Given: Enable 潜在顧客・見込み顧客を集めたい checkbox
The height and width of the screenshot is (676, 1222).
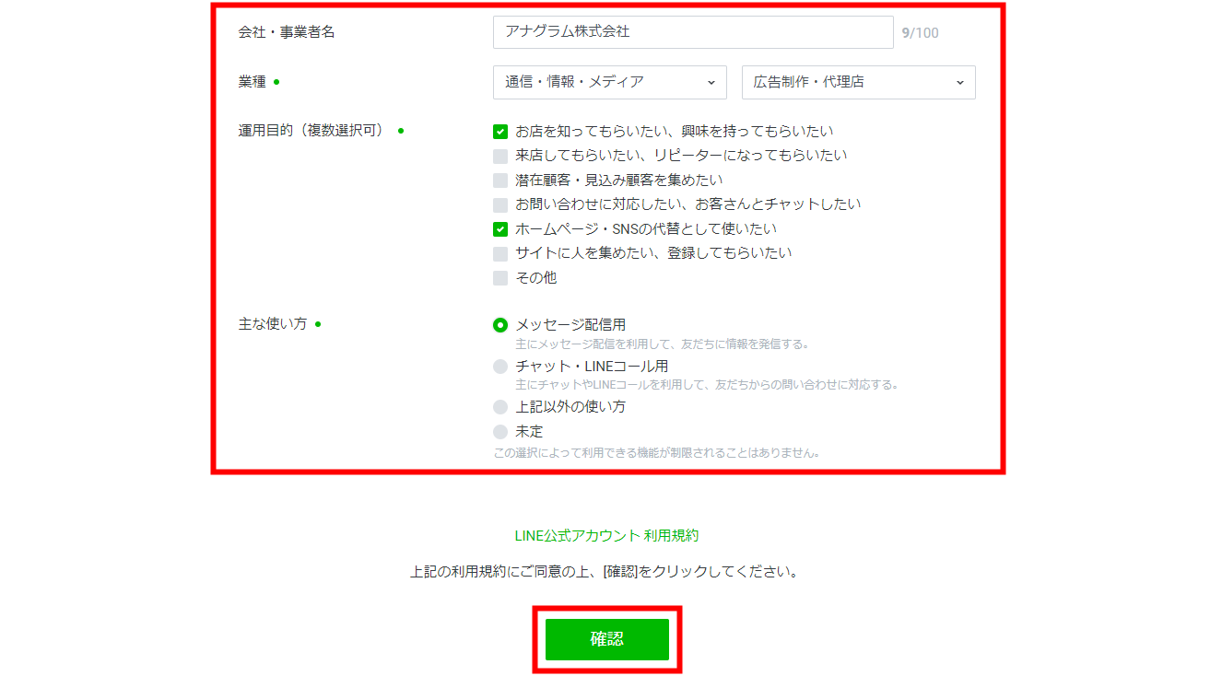Looking at the screenshot, I should click(x=500, y=181).
